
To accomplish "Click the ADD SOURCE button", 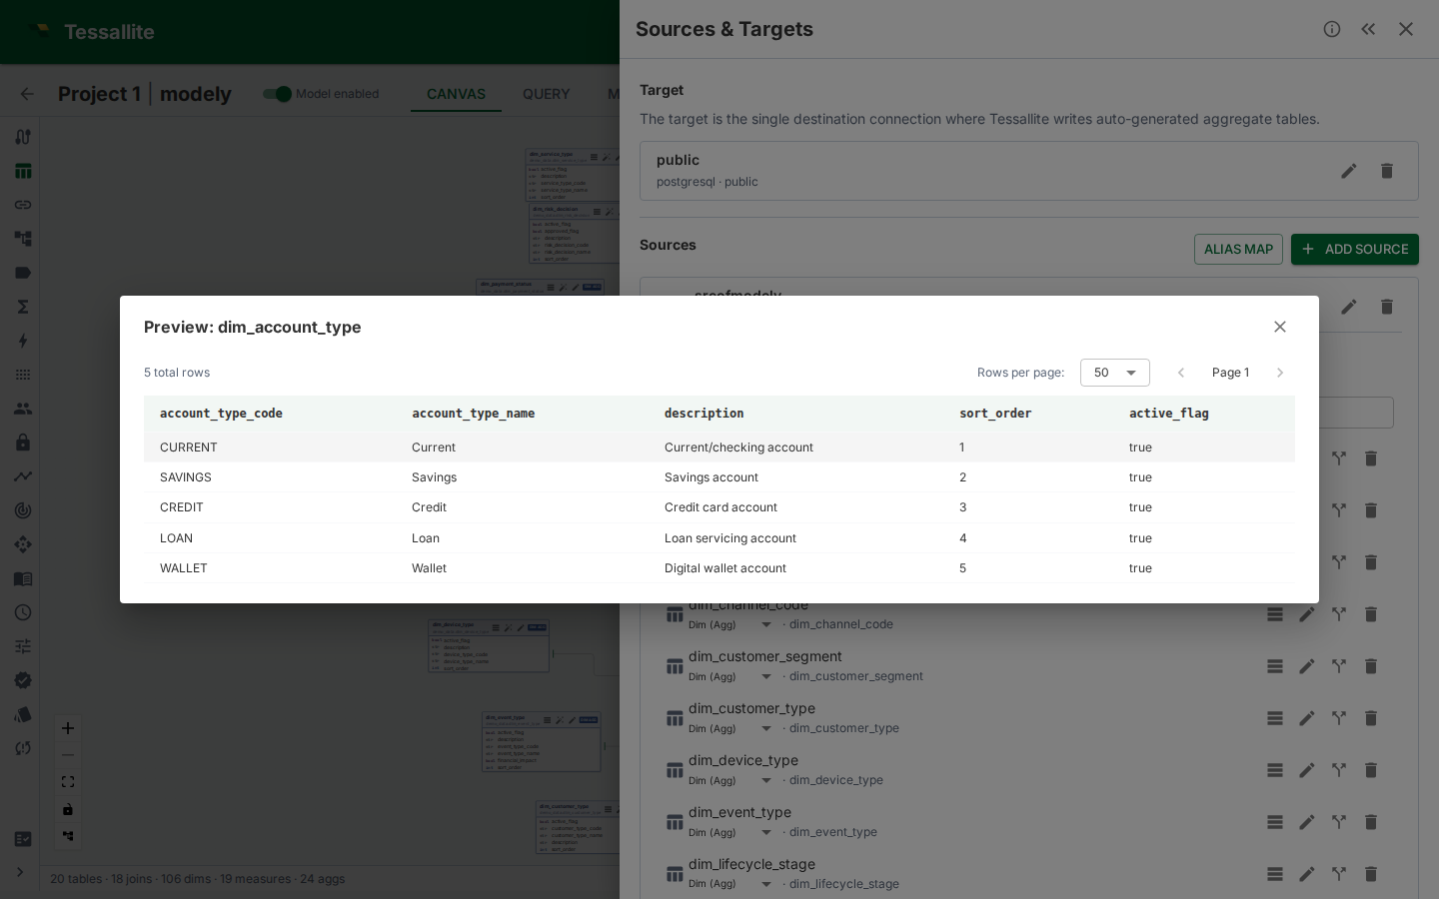I will 1354,249.
